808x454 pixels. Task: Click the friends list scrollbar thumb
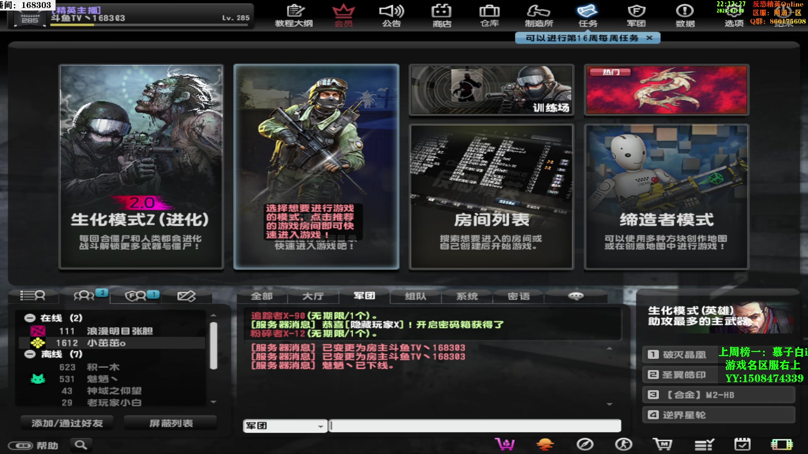click(213, 346)
